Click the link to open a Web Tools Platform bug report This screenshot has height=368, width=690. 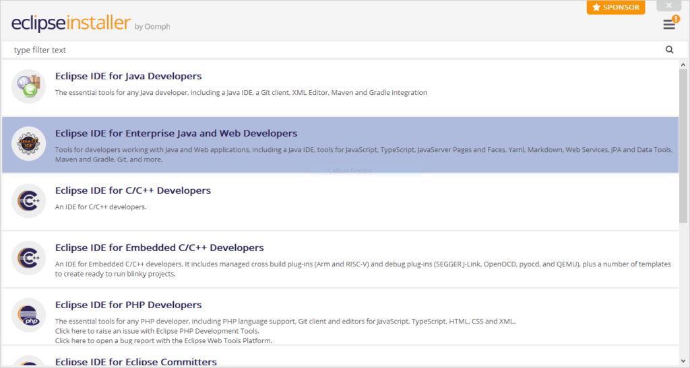tap(164, 341)
